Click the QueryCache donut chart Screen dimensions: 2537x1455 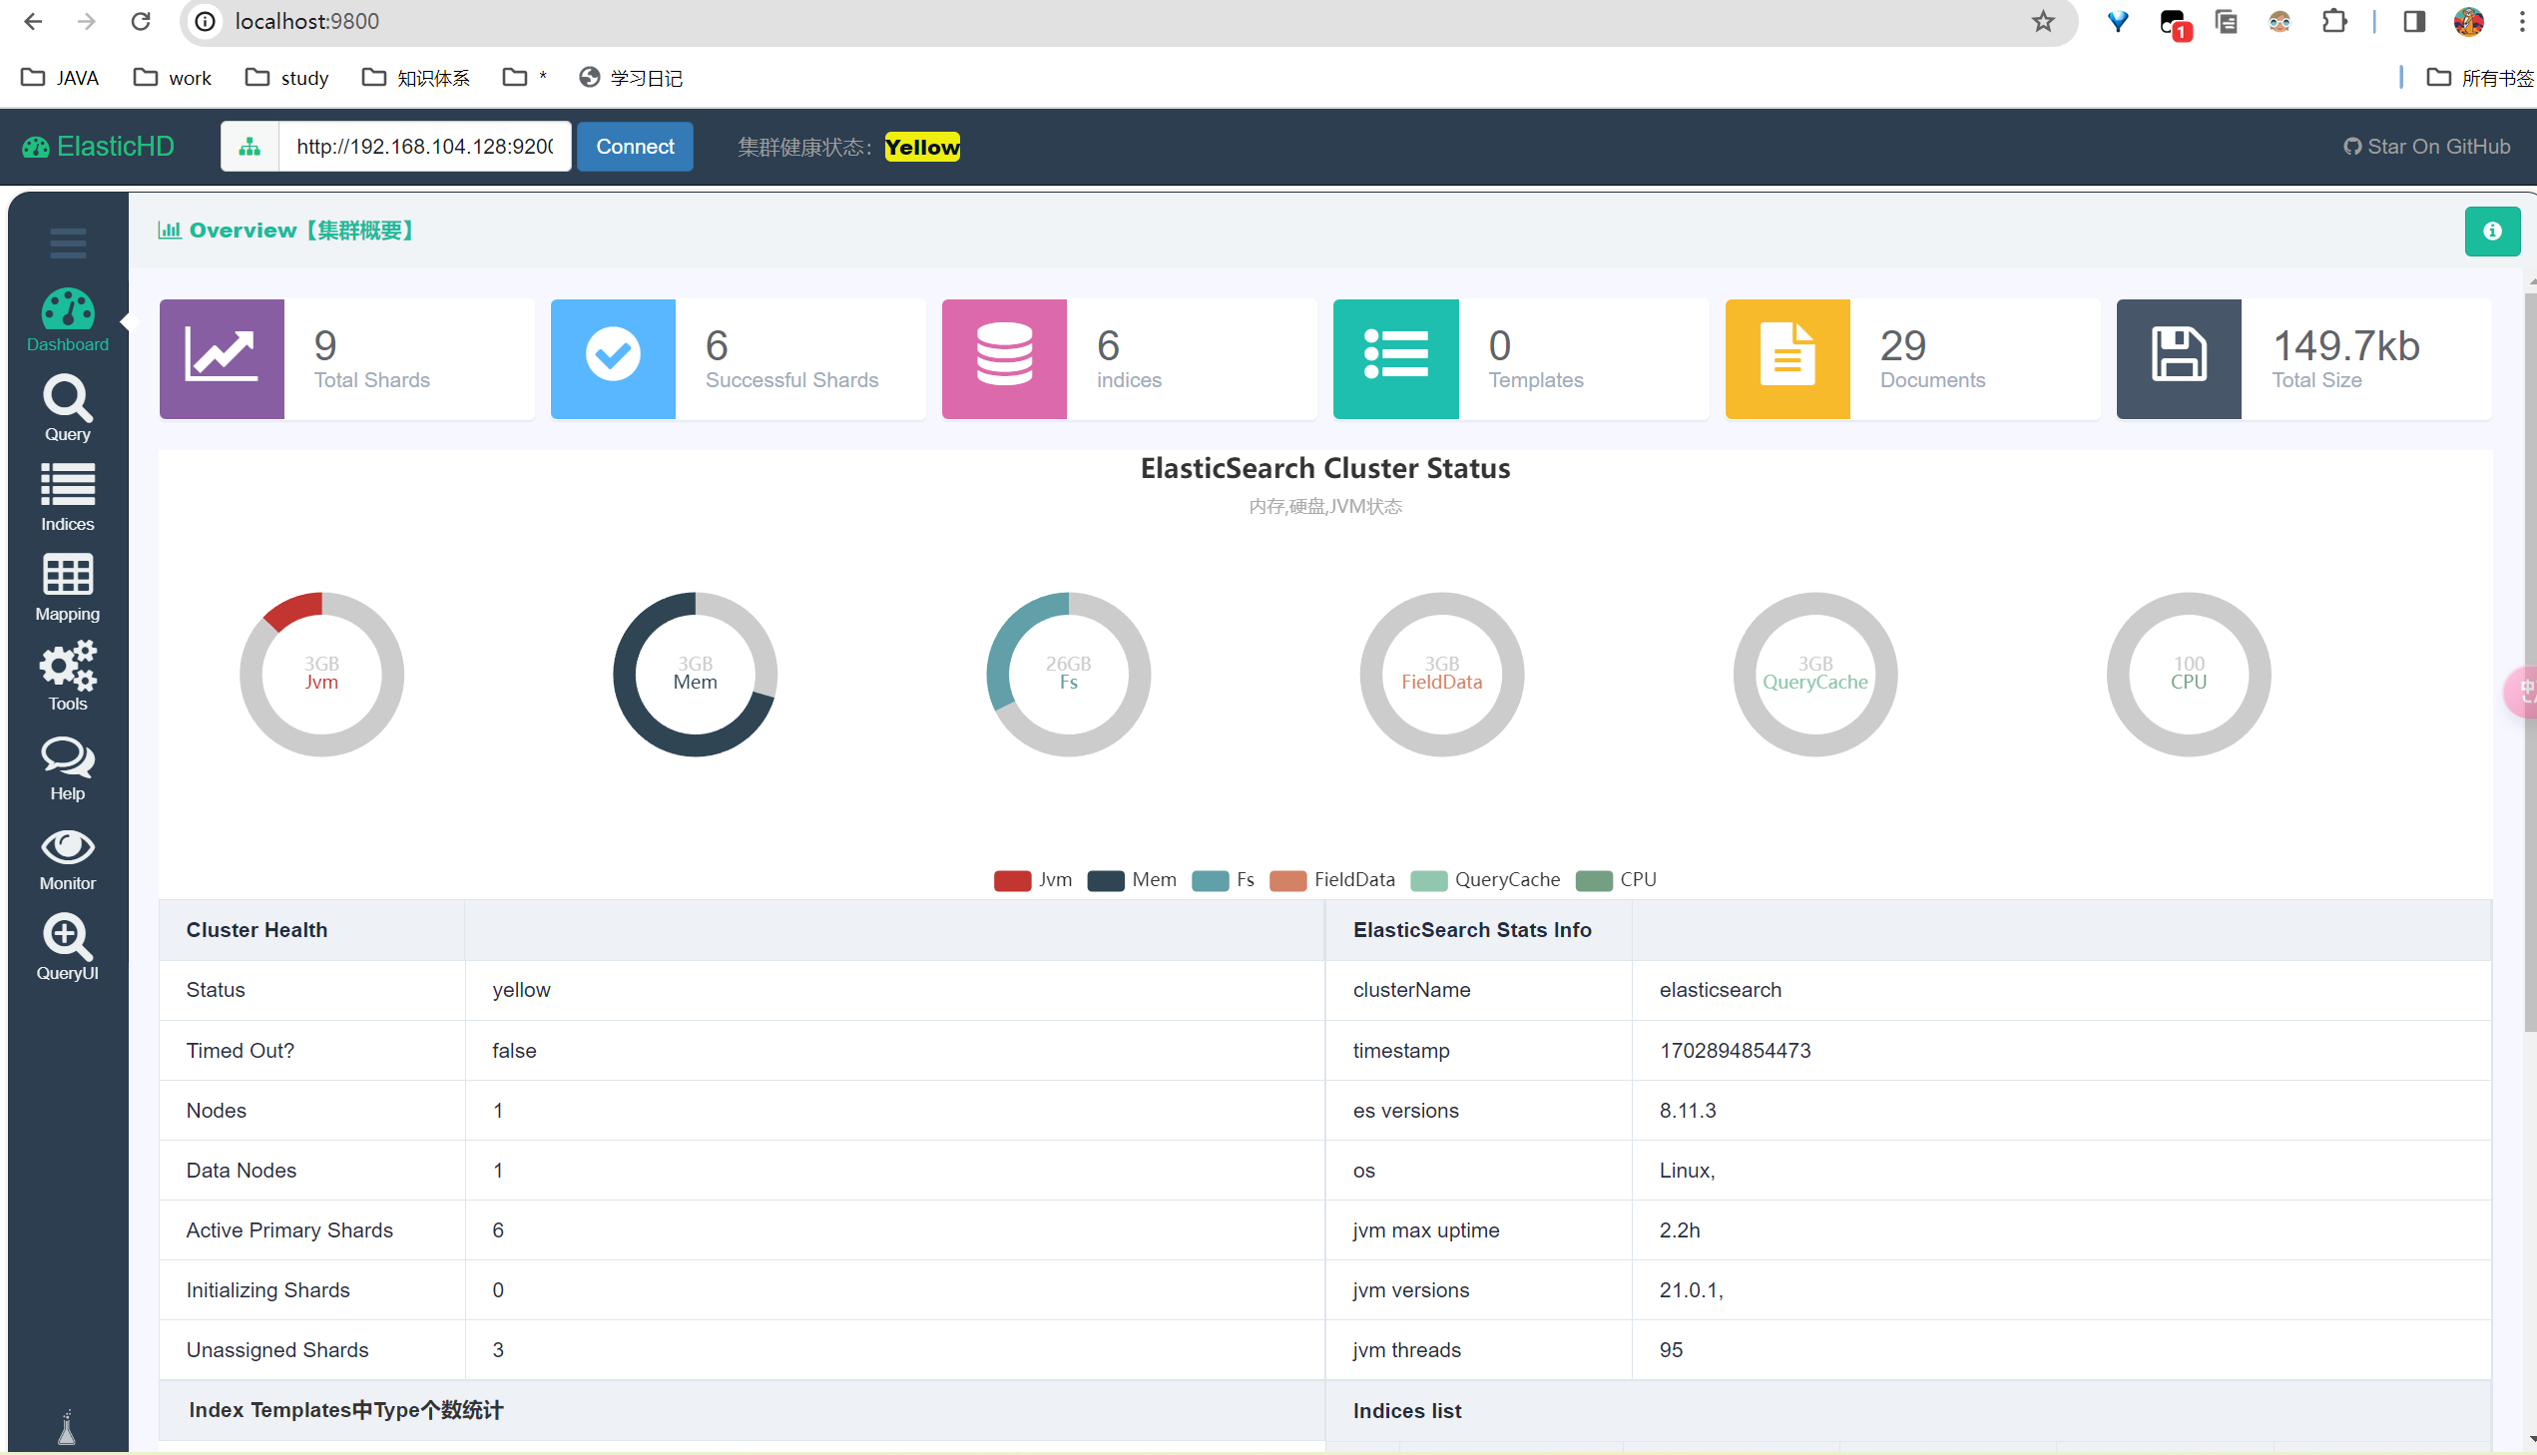point(1815,675)
